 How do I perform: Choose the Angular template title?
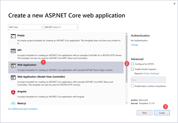click(x=22, y=92)
